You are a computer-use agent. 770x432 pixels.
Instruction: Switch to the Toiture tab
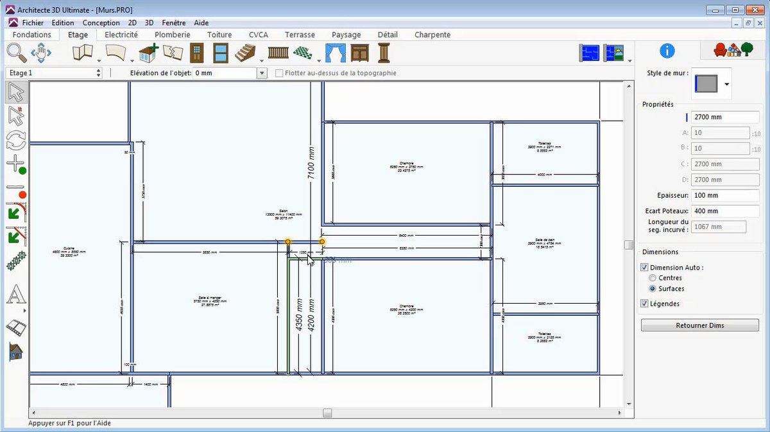click(x=219, y=35)
